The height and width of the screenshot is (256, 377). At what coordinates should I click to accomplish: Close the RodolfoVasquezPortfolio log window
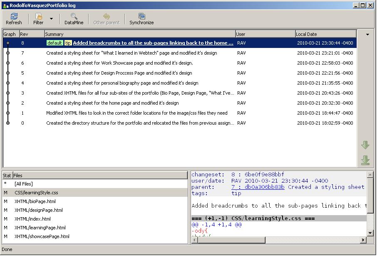click(x=370, y=5)
